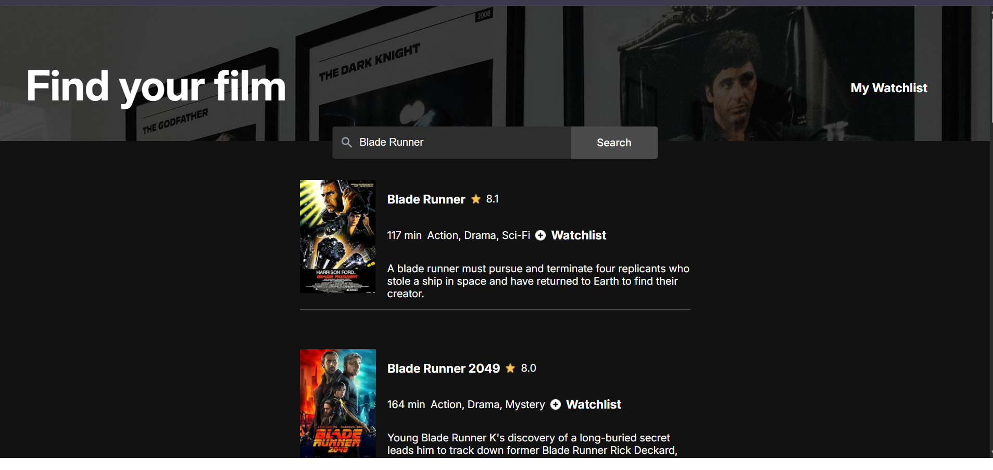Click the star icon next to 8.1 rating
993x470 pixels.
(476, 199)
